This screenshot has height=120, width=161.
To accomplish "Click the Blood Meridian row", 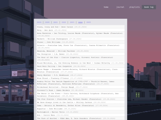I will [80, 63].
